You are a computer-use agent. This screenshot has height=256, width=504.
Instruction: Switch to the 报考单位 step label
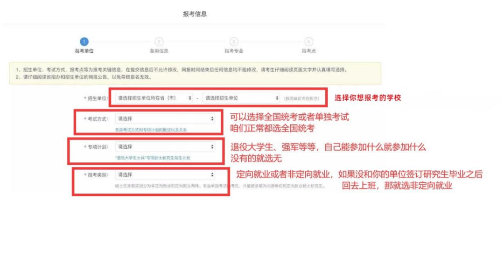click(84, 51)
